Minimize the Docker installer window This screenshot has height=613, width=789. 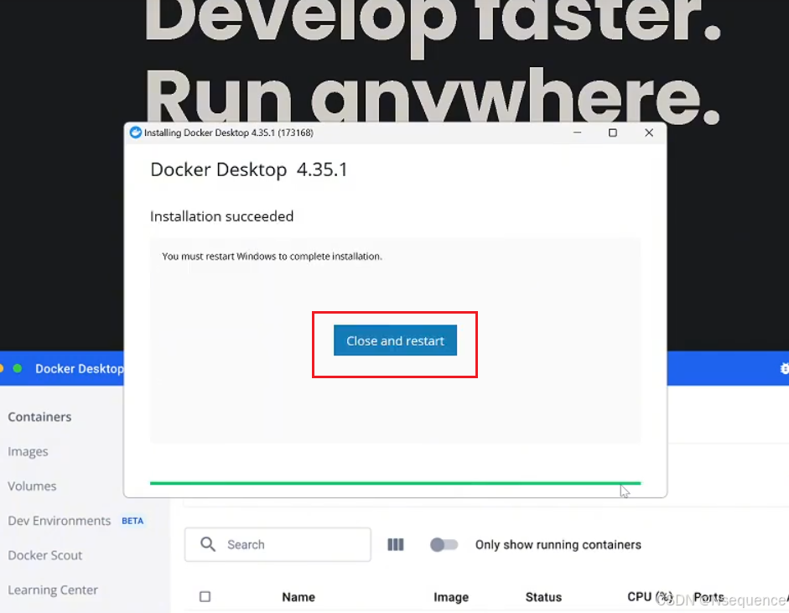(577, 132)
